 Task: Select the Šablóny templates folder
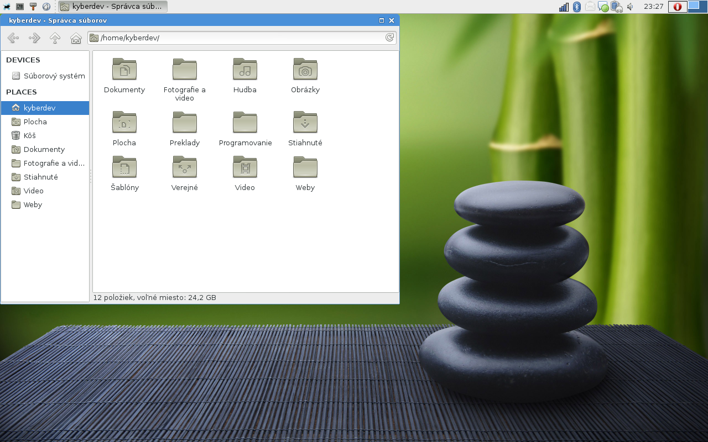(124, 173)
